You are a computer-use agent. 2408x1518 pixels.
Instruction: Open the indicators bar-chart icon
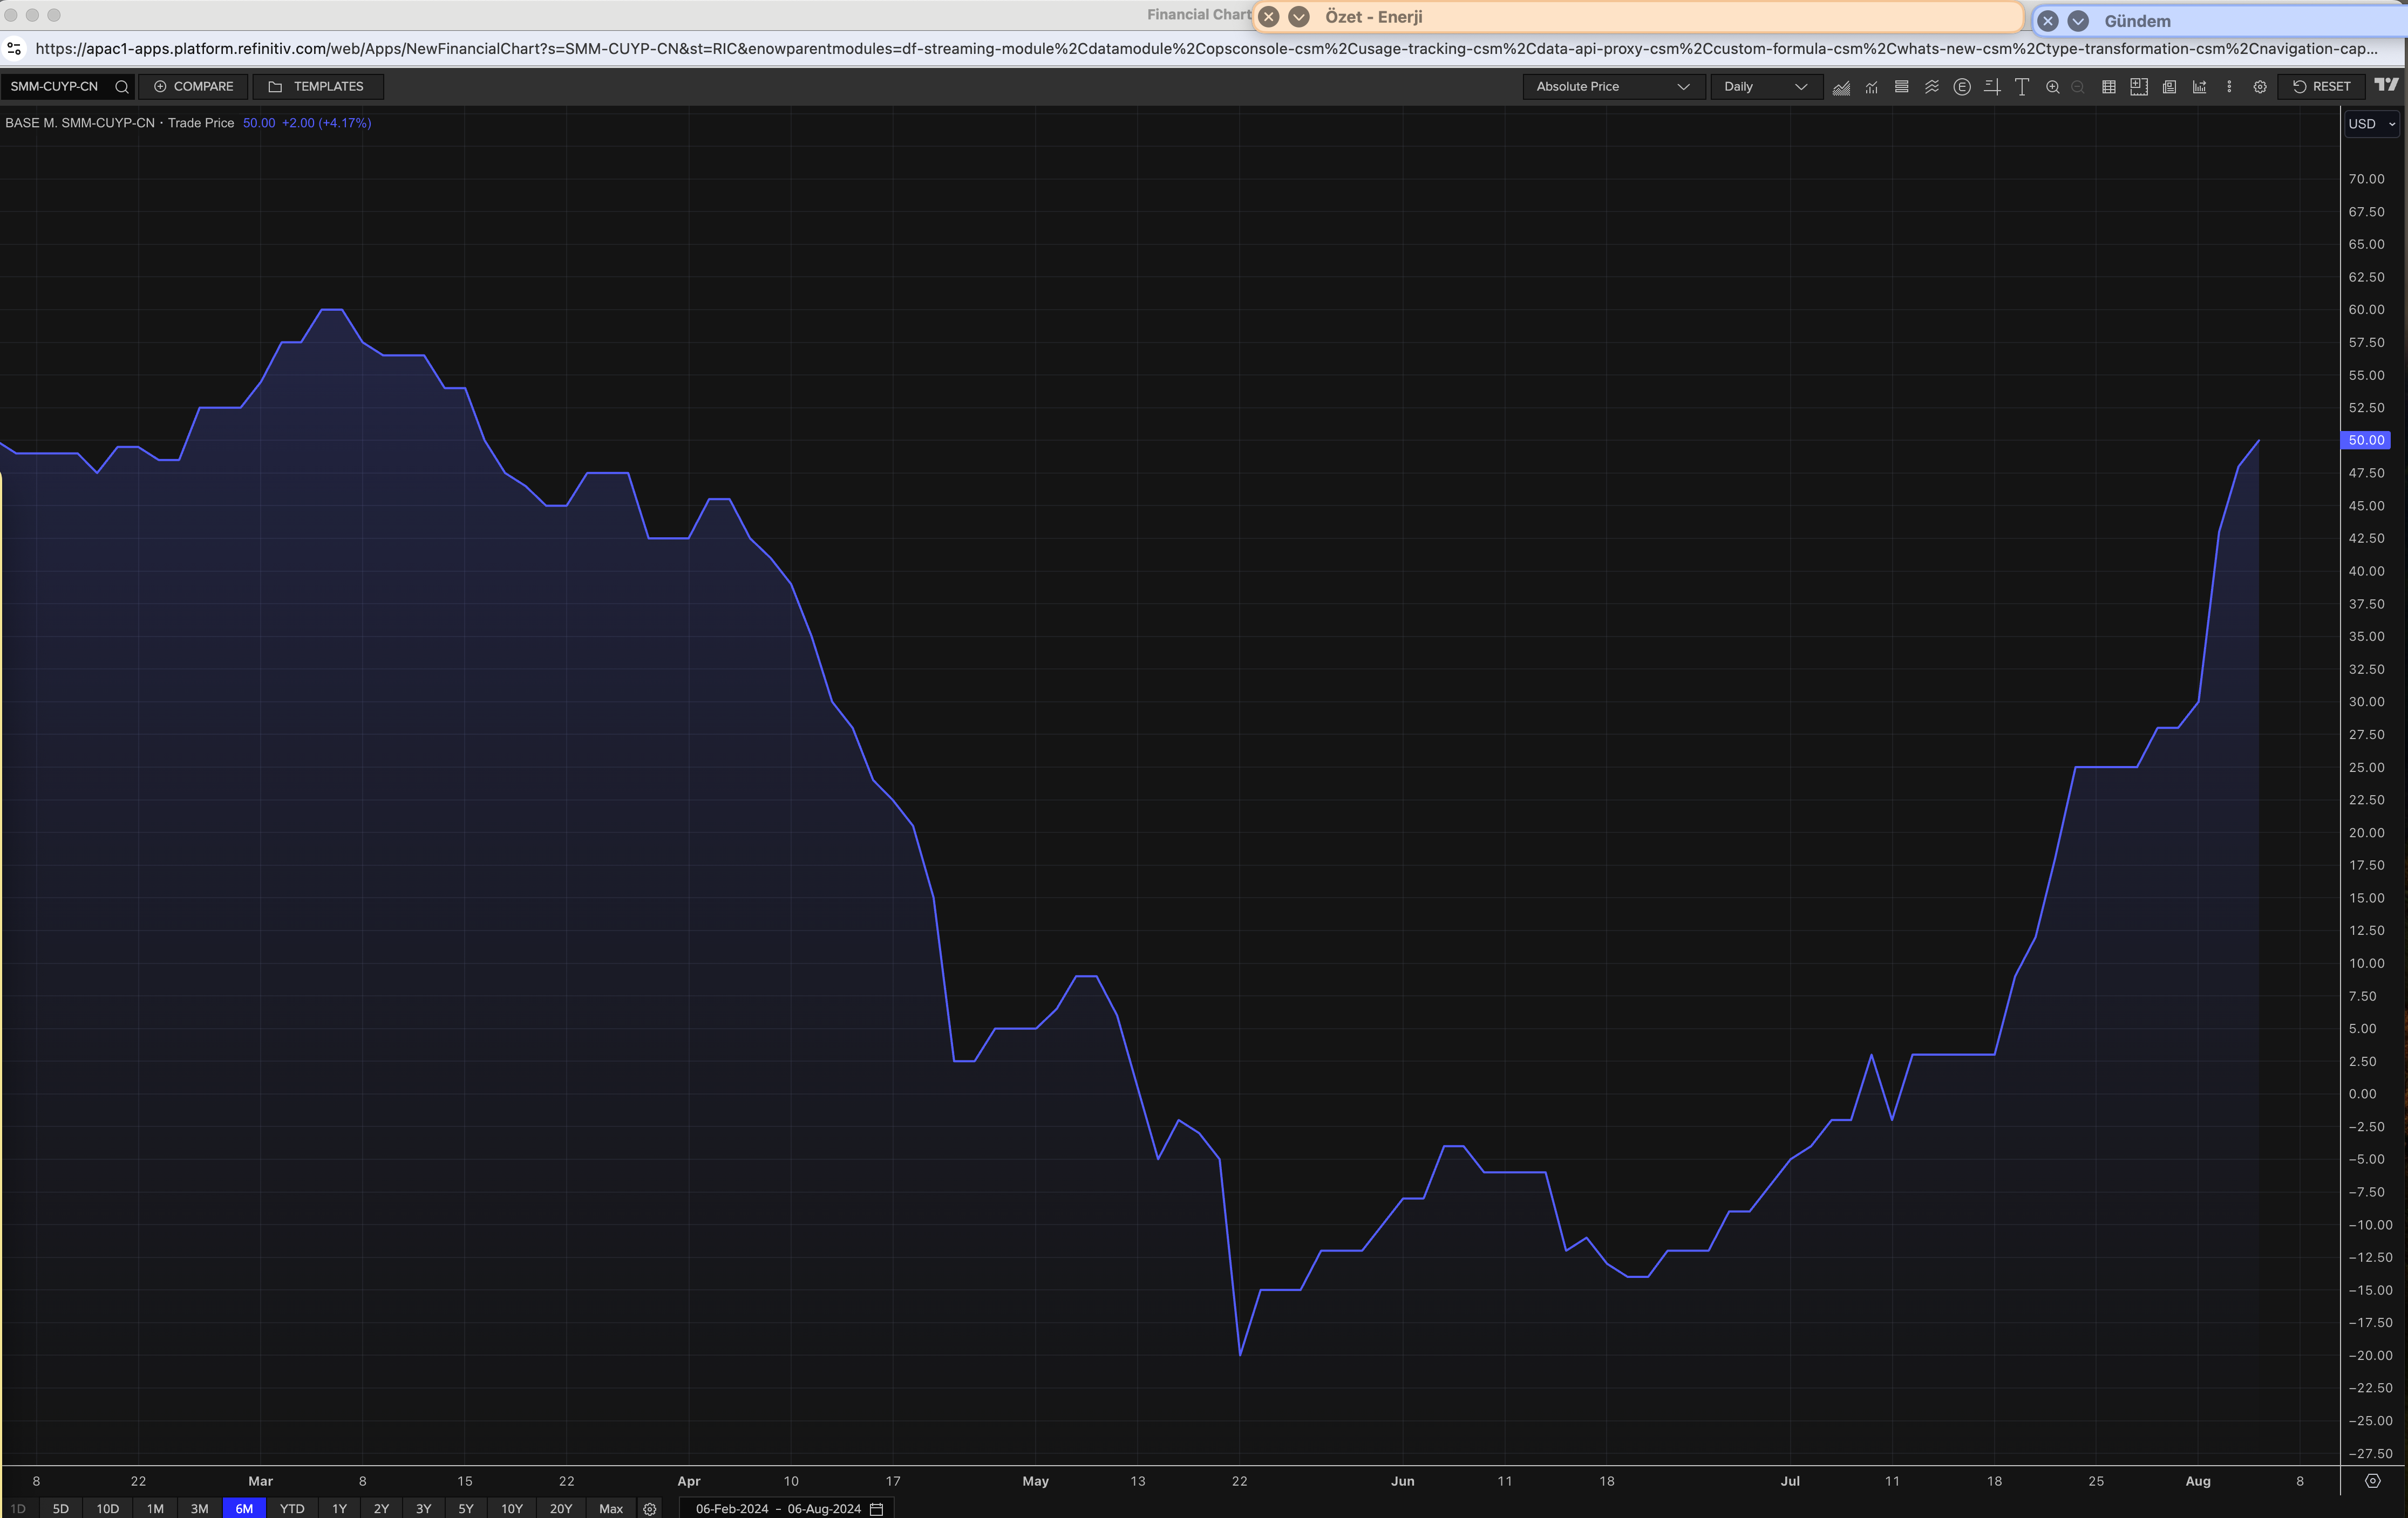pos(1871,87)
